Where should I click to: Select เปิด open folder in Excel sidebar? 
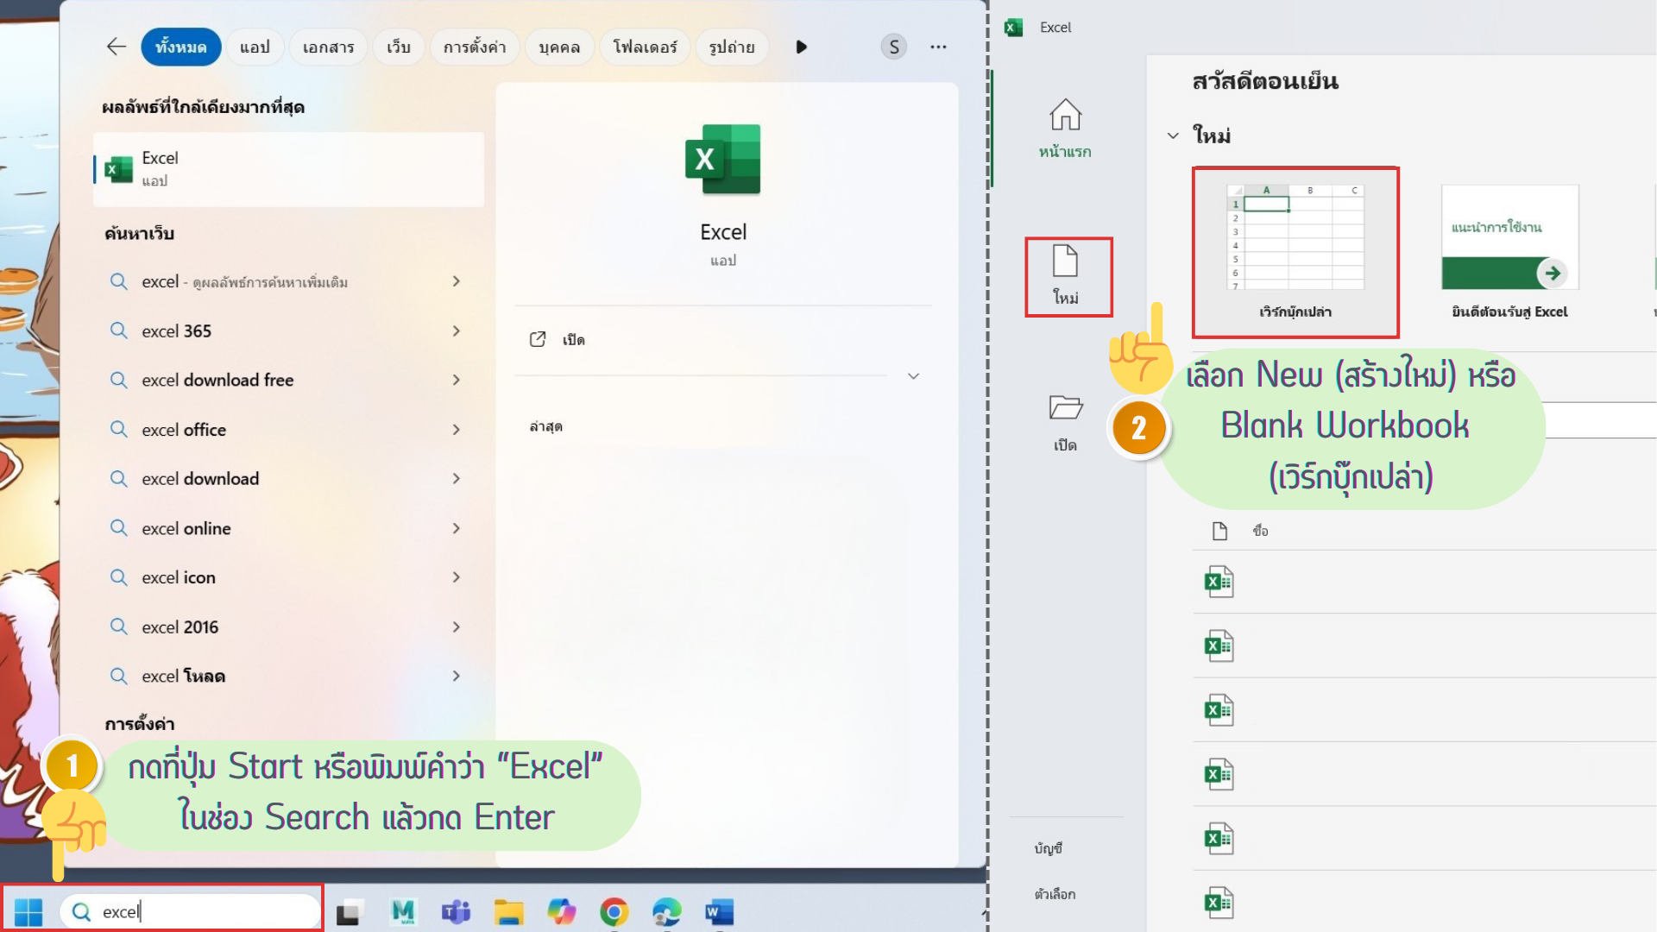coord(1065,423)
